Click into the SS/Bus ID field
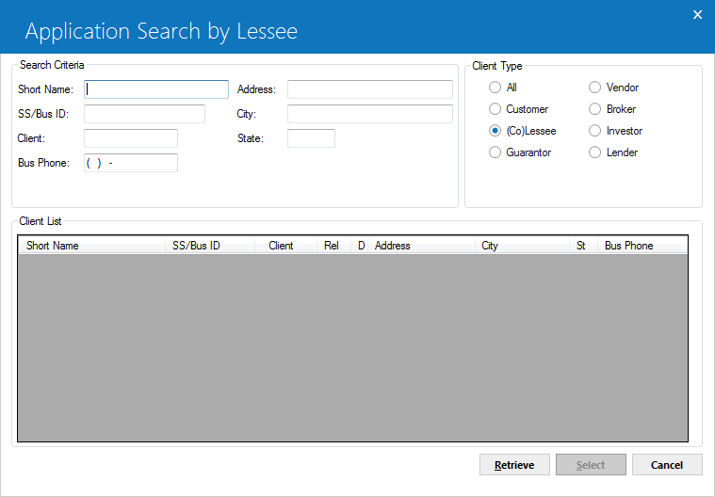The width and height of the screenshot is (715, 497). (x=144, y=114)
